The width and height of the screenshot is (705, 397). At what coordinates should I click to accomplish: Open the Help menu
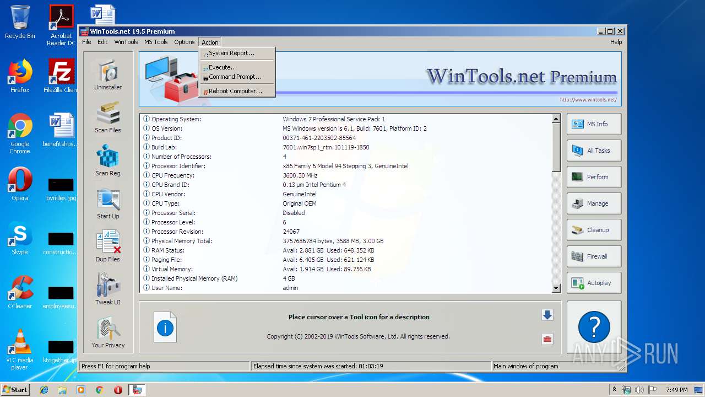click(616, 42)
